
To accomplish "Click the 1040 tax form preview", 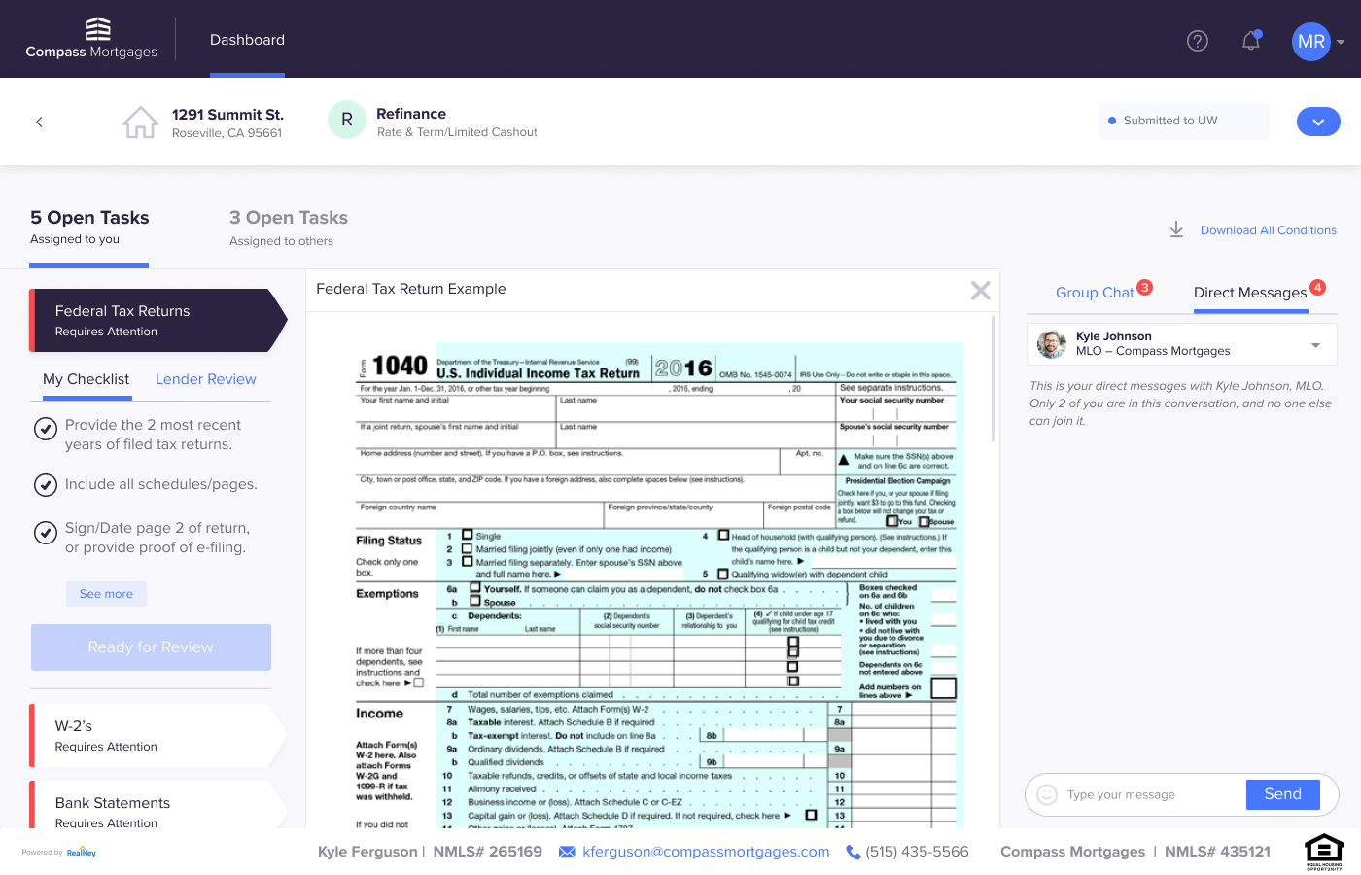I will (658, 584).
